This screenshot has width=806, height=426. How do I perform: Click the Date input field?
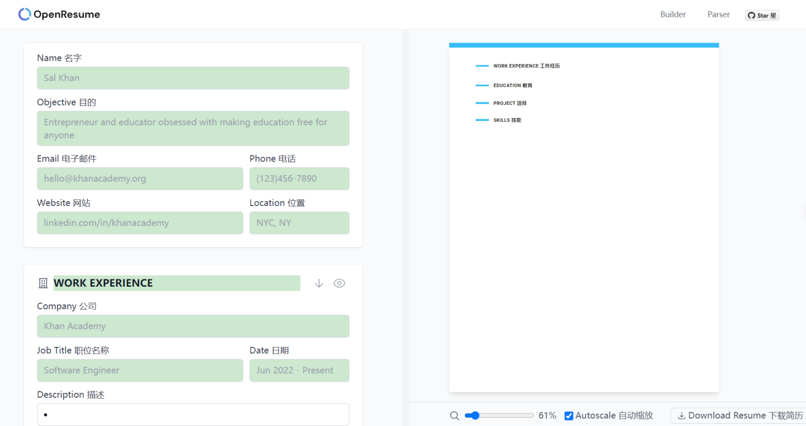(x=299, y=370)
